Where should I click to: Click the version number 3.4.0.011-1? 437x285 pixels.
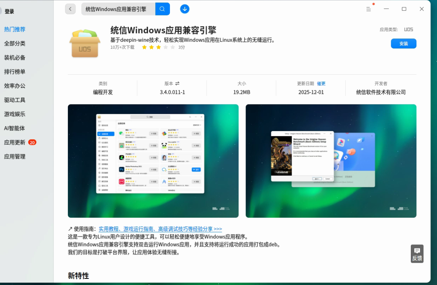pos(172,92)
